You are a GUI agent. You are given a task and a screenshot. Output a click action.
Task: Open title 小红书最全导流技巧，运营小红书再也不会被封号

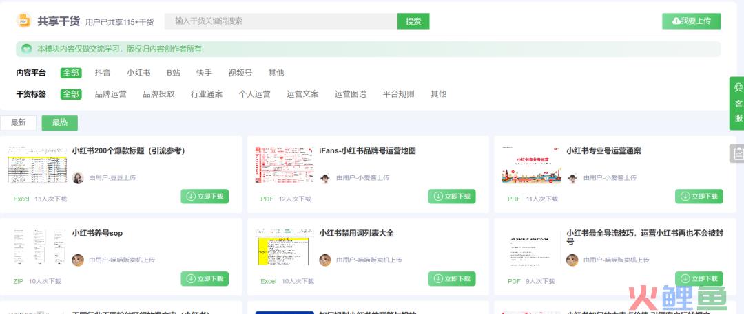point(644,237)
